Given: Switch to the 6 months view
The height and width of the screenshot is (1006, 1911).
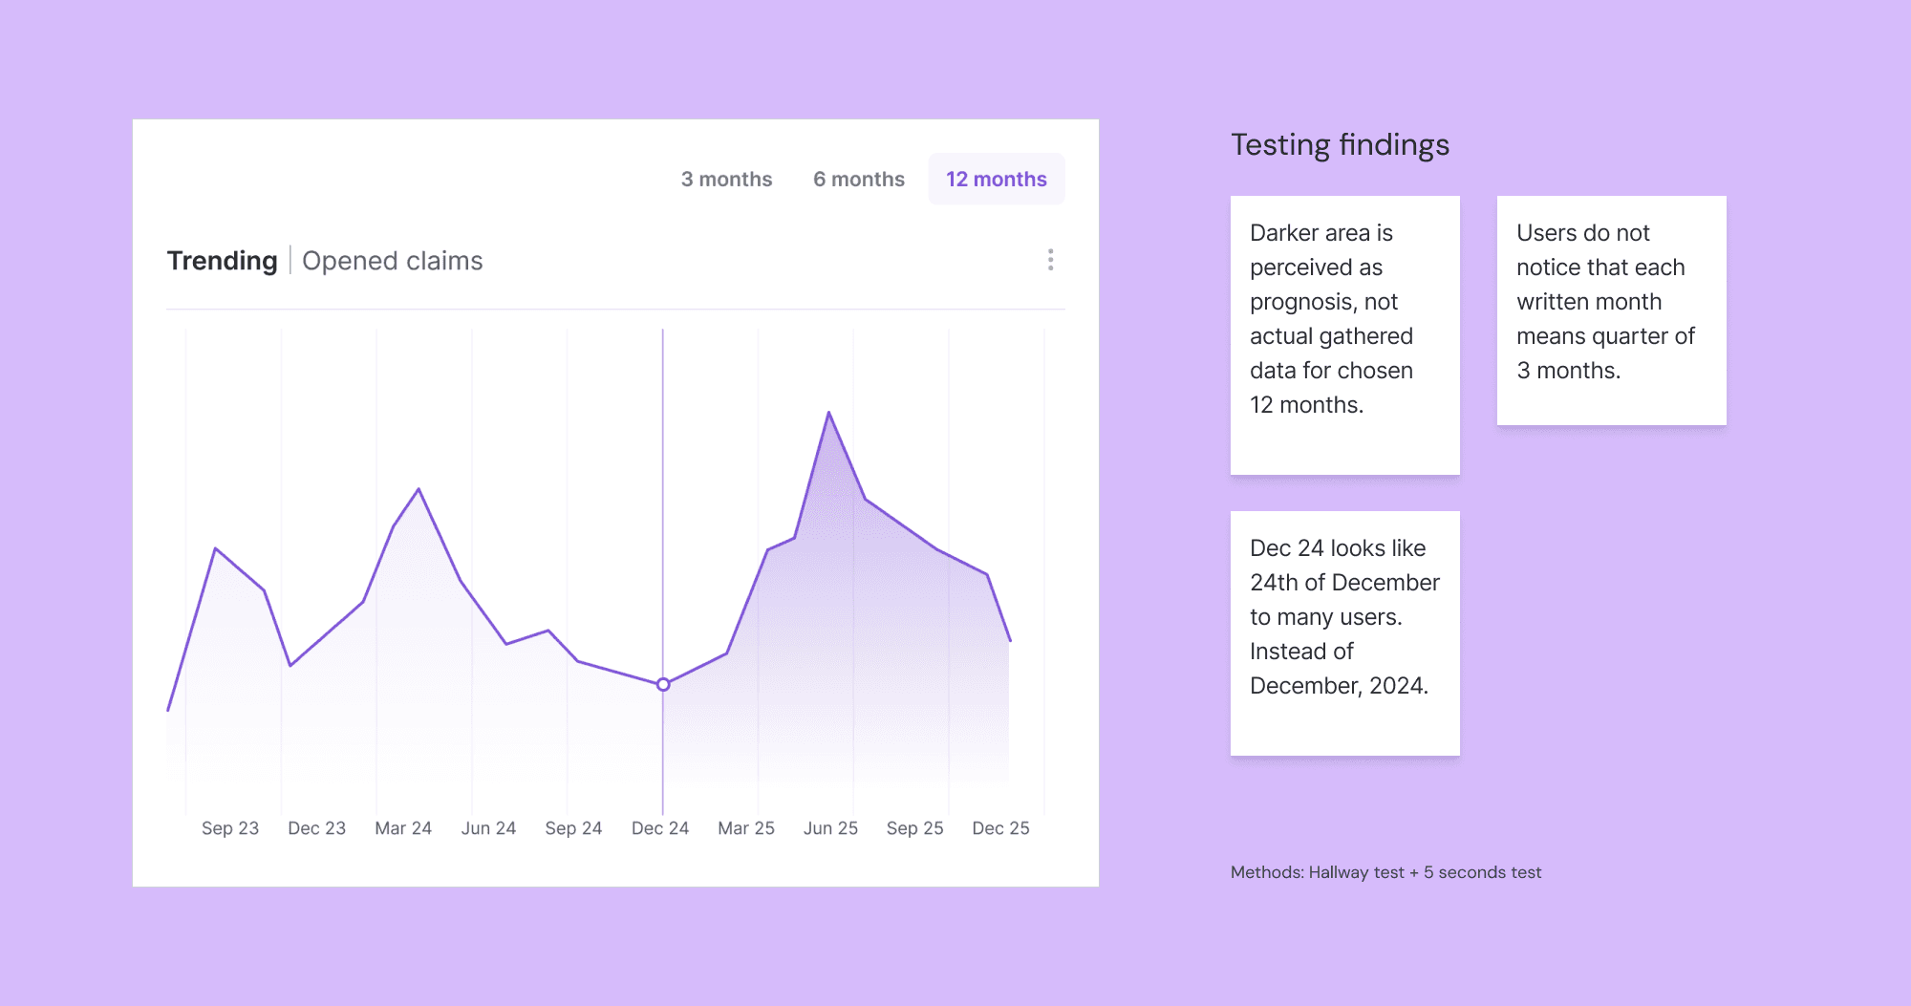Looking at the screenshot, I should 858,179.
